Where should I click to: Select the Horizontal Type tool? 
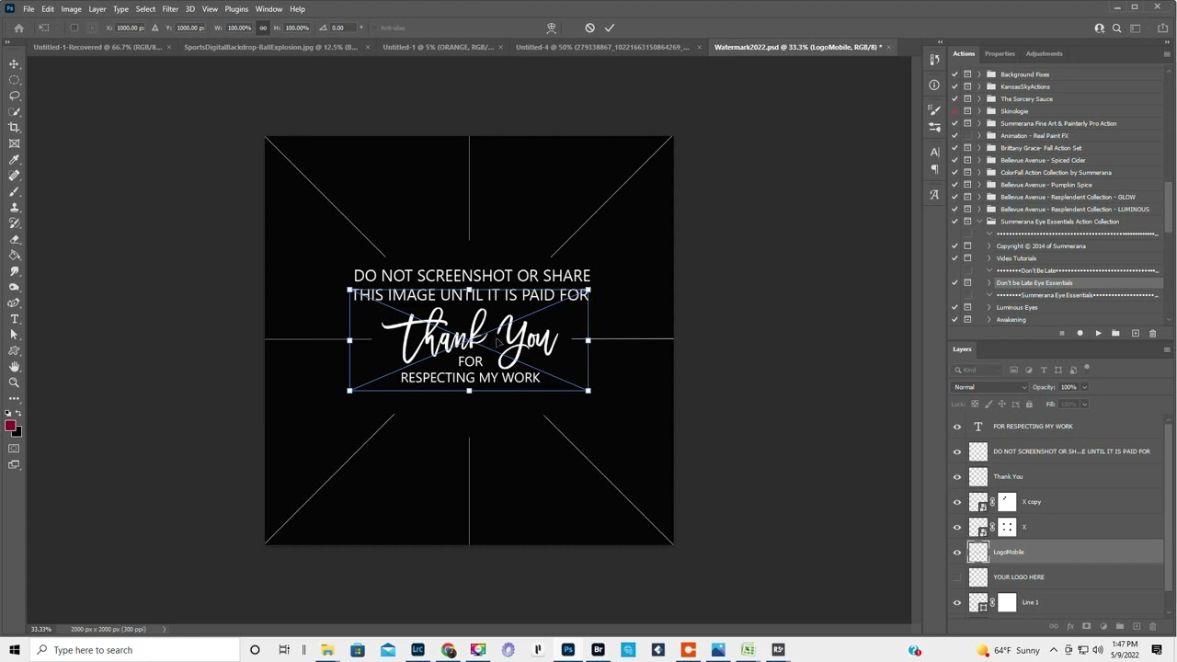click(14, 319)
